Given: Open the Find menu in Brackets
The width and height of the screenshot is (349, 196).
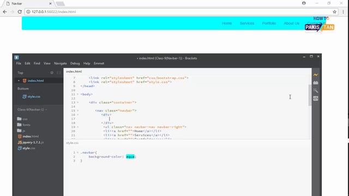Looking at the screenshot, I should (x=37, y=63).
